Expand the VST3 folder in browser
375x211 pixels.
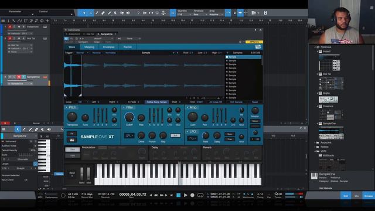pos(315,151)
